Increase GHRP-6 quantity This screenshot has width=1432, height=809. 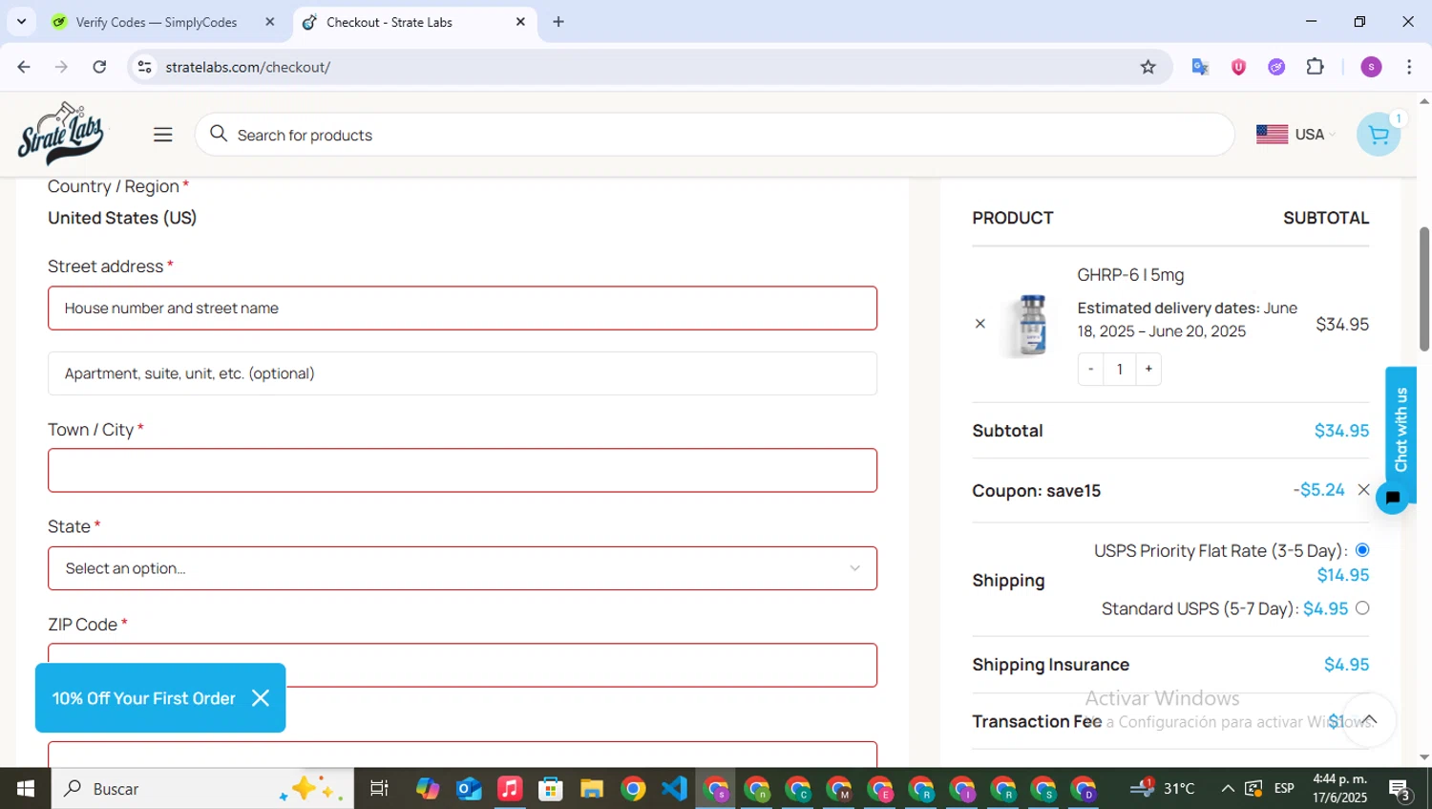[1148, 369]
